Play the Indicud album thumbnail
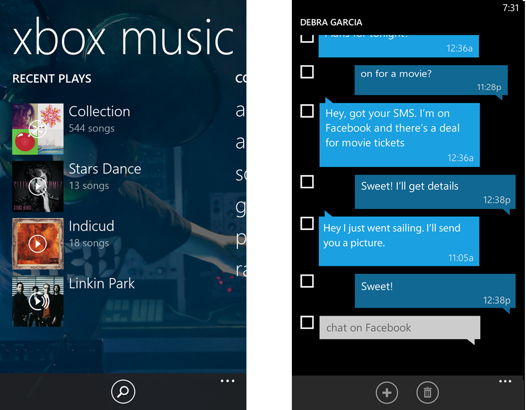Viewport: 526px width, 410px height. coord(38,243)
